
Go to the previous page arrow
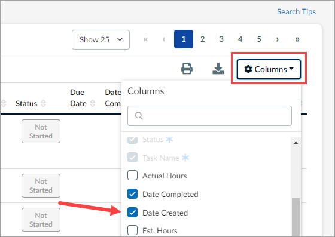[x=164, y=39]
